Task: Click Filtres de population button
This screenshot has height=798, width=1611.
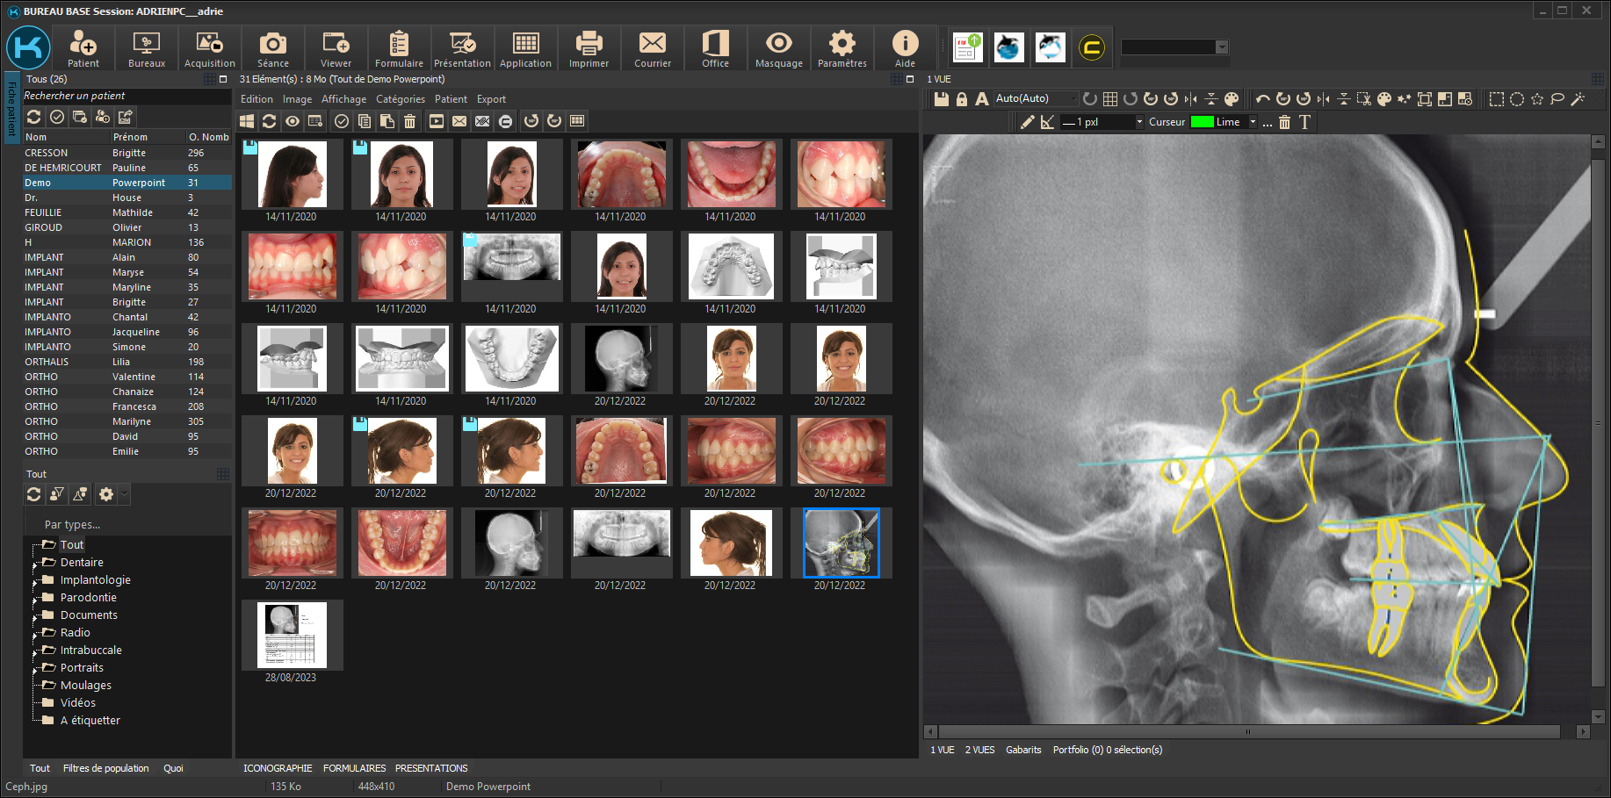Action: pos(105,768)
